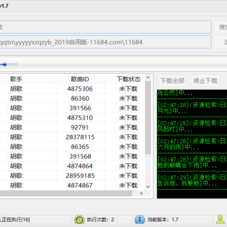This screenshot has height=227, width=227.
Task: Click the 下载全部 button
Action: click(x=172, y=81)
